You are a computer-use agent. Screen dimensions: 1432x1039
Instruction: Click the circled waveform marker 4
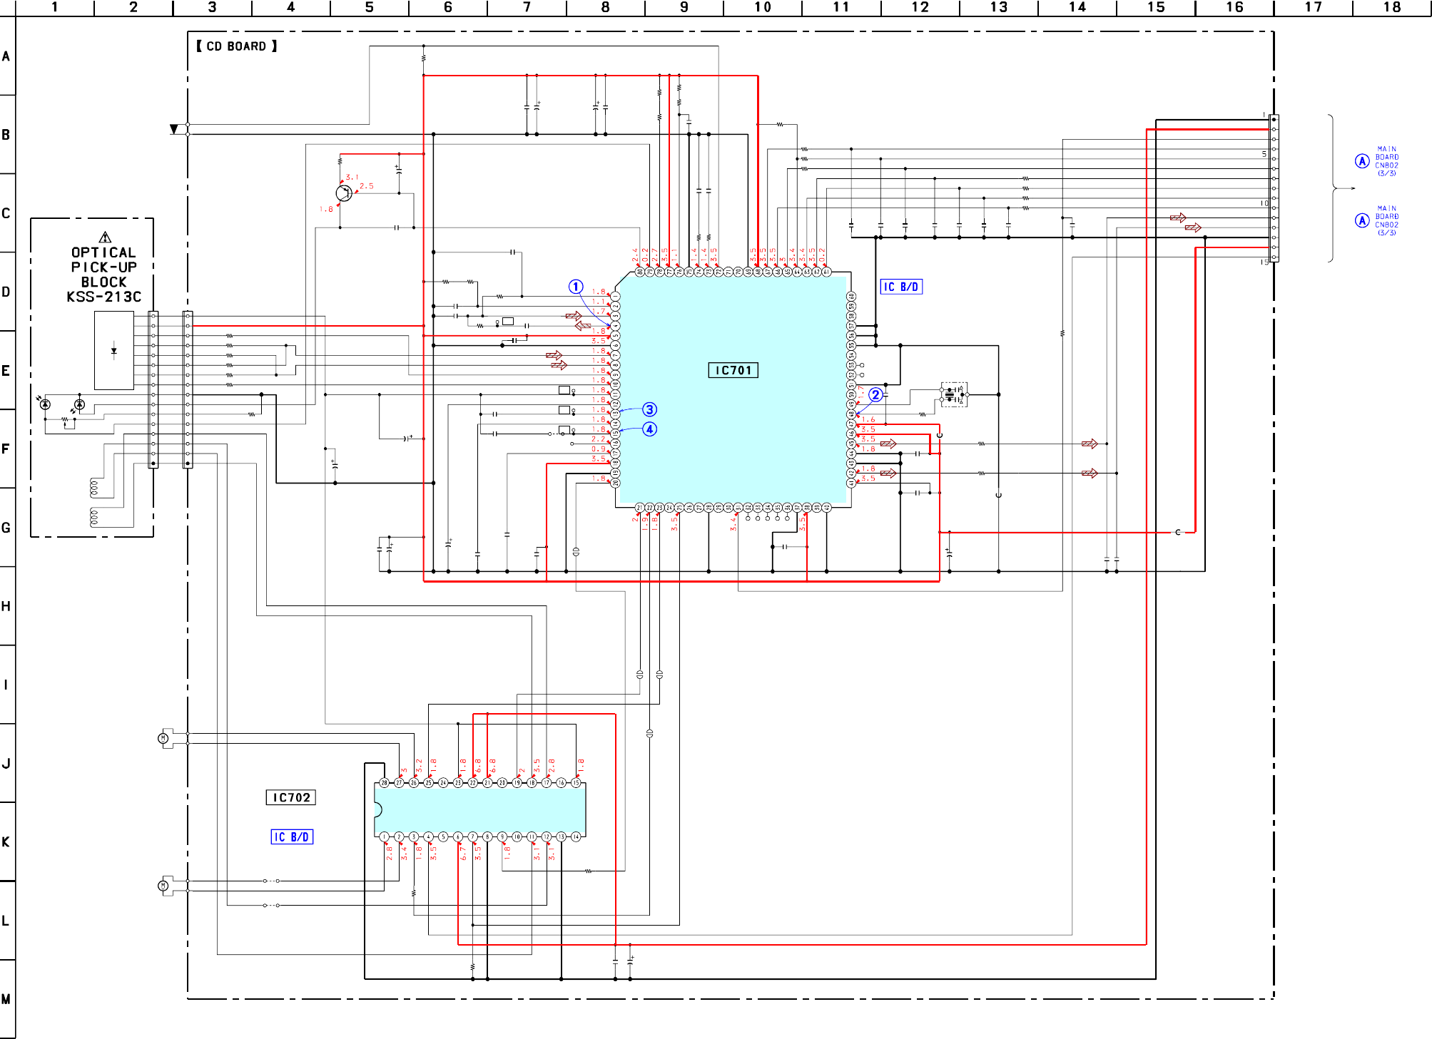649,429
